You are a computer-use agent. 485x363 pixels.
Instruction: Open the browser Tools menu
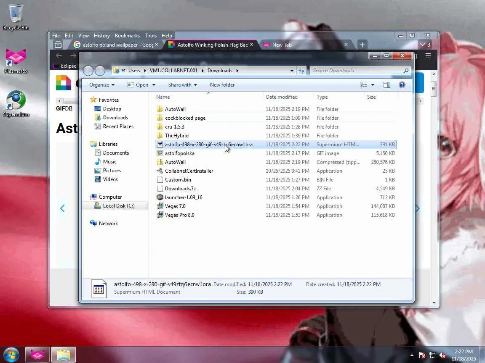(x=151, y=36)
